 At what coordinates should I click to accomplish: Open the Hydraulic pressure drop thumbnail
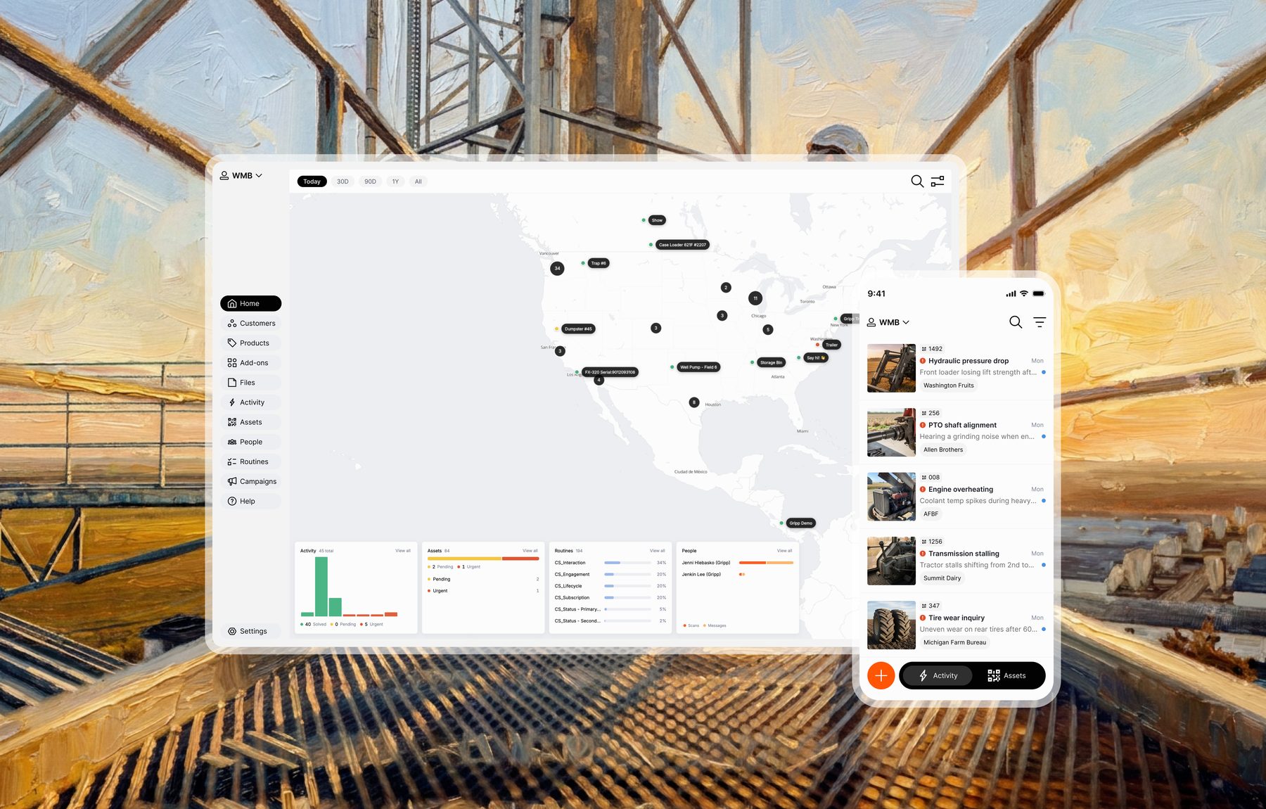pyautogui.click(x=891, y=368)
